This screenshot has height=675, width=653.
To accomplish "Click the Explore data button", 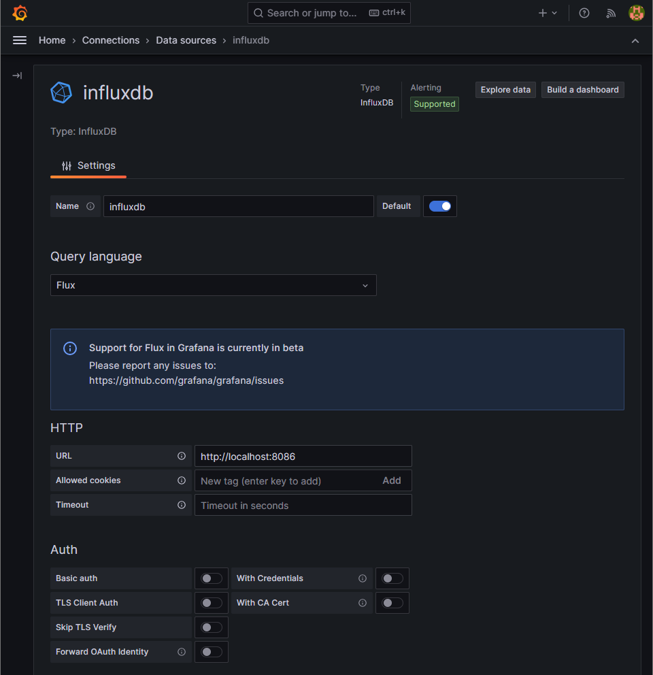I will pyautogui.click(x=505, y=90).
